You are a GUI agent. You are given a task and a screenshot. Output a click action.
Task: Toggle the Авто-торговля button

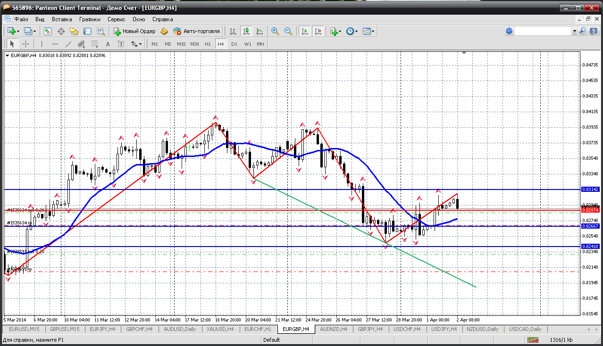197,31
